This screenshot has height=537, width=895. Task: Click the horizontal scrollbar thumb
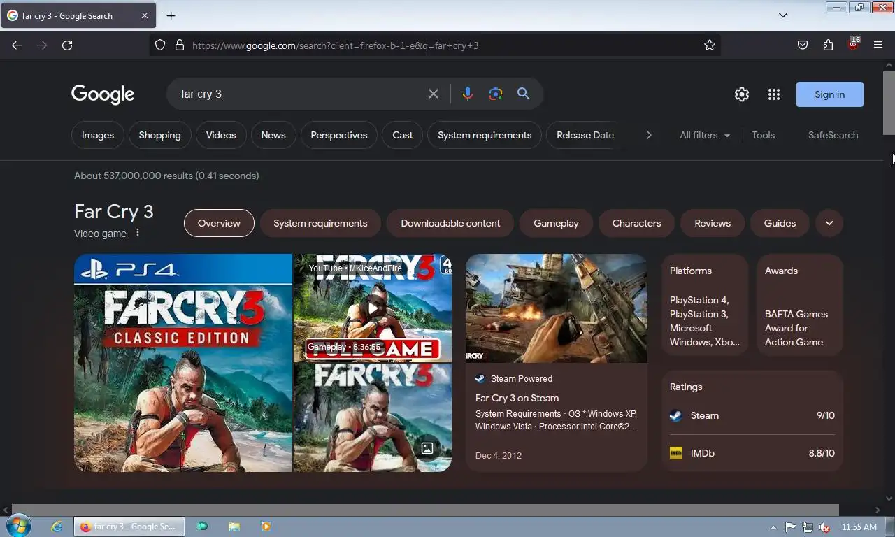[x=425, y=510]
